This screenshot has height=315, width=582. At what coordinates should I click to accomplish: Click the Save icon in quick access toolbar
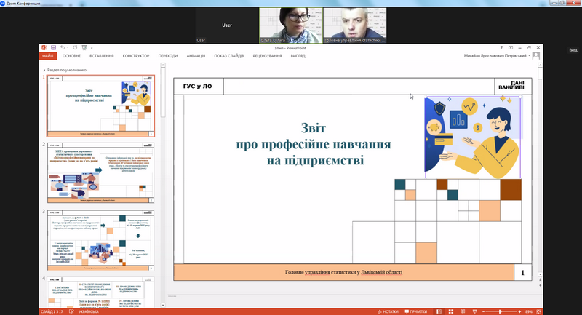pyautogui.click(x=52, y=47)
